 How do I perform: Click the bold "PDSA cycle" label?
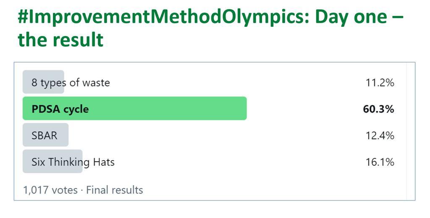(60, 109)
